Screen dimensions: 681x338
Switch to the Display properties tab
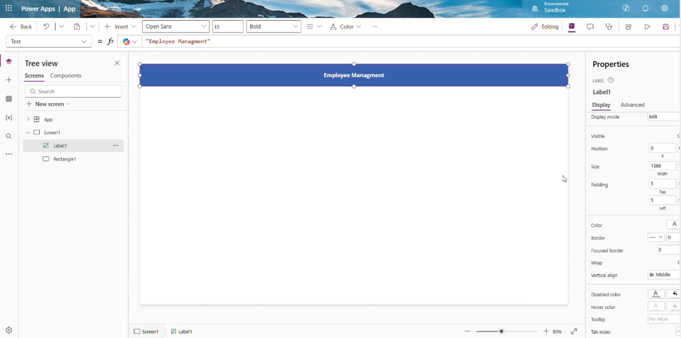pyautogui.click(x=601, y=105)
